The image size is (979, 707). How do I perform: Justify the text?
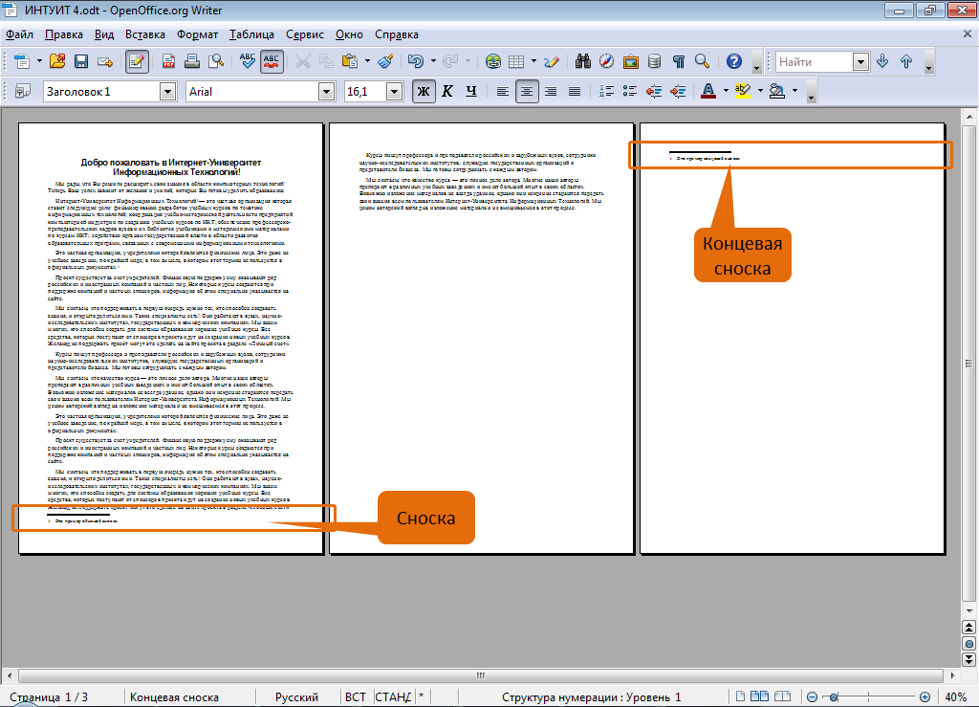point(575,92)
